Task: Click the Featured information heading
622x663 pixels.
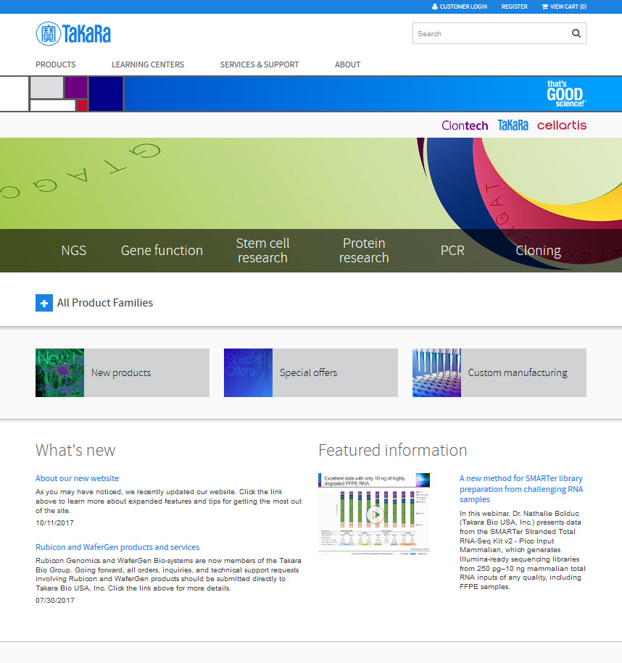Action: [393, 450]
